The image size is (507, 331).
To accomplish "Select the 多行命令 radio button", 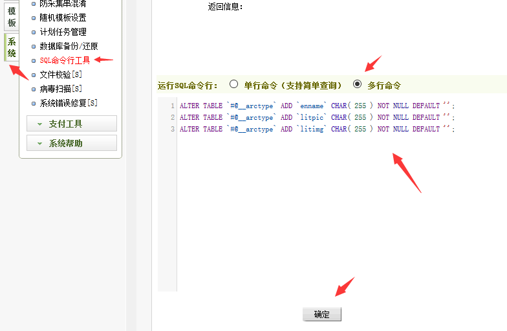I will [x=357, y=84].
